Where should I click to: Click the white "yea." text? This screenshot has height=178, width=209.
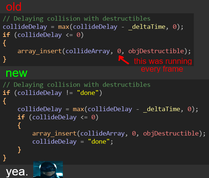point(17,172)
